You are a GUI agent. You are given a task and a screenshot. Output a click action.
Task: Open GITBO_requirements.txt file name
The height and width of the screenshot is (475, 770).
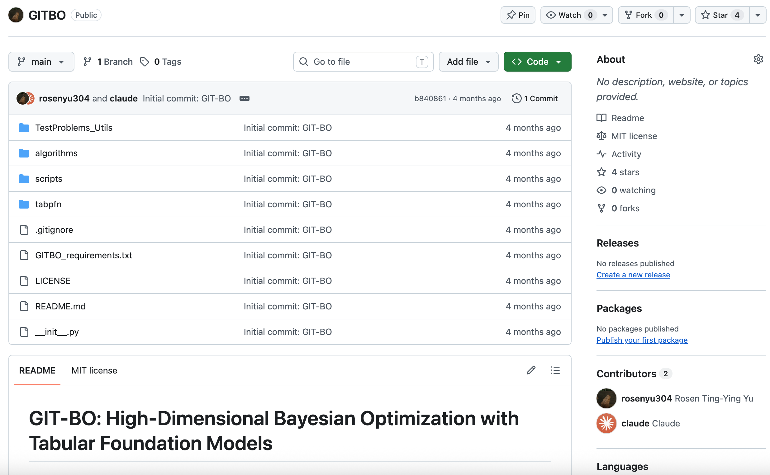coord(83,255)
